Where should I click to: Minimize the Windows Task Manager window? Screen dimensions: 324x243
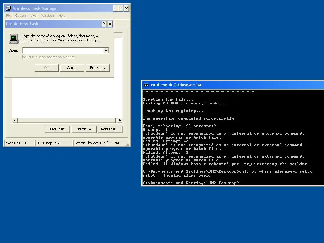pyautogui.click(x=115, y=9)
